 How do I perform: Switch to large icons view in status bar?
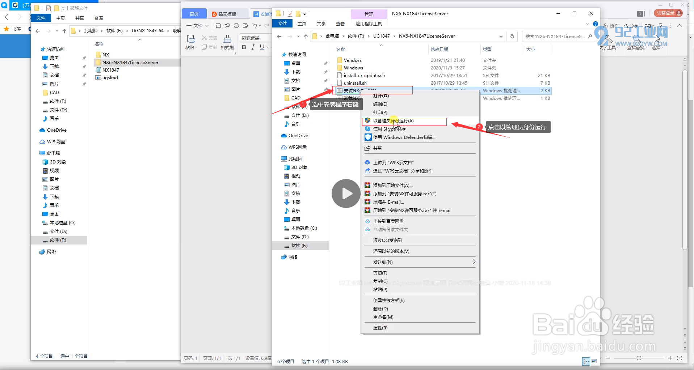pyautogui.click(x=594, y=361)
